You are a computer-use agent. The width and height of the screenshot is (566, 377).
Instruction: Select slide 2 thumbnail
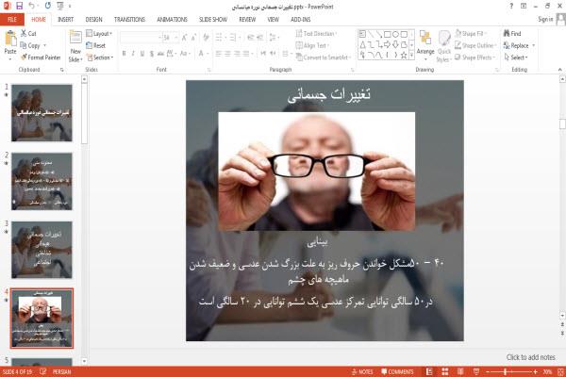[x=42, y=181]
